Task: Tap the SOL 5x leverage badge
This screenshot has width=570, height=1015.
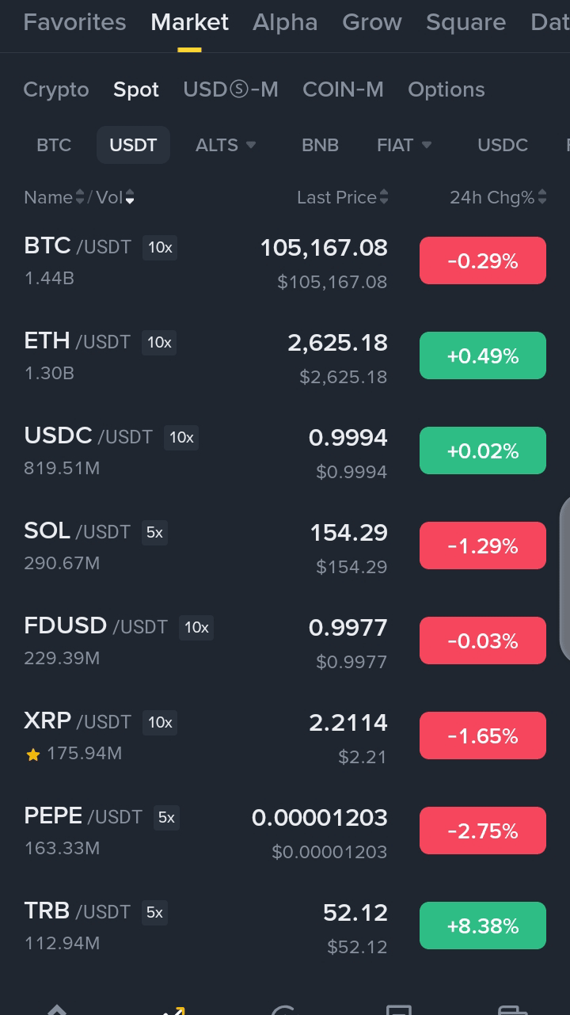Action: pos(154,532)
